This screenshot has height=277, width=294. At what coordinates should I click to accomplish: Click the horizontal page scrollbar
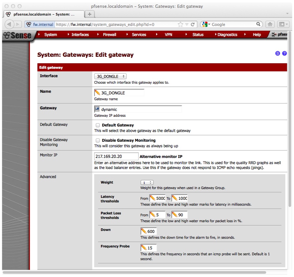(134, 272)
